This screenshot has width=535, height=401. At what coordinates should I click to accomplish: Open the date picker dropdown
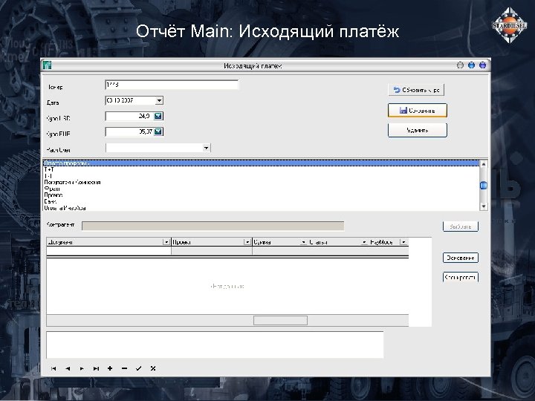[159, 100]
